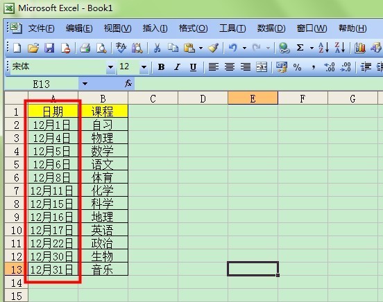383x302 pixels.
Task: Open the 工具(T) menu
Action: (x=232, y=28)
